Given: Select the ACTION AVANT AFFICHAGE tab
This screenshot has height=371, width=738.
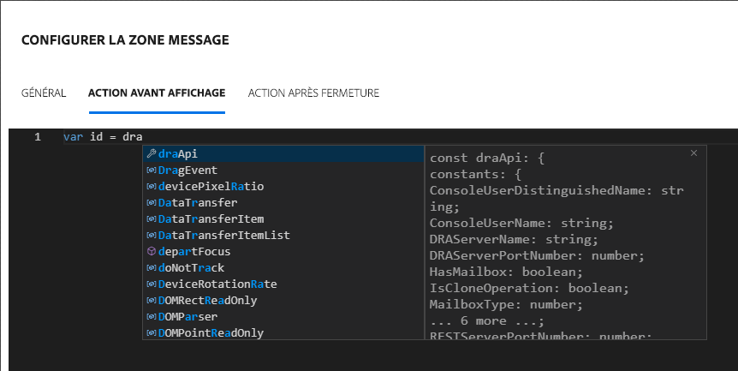Looking at the screenshot, I should [x=157, y=93].
